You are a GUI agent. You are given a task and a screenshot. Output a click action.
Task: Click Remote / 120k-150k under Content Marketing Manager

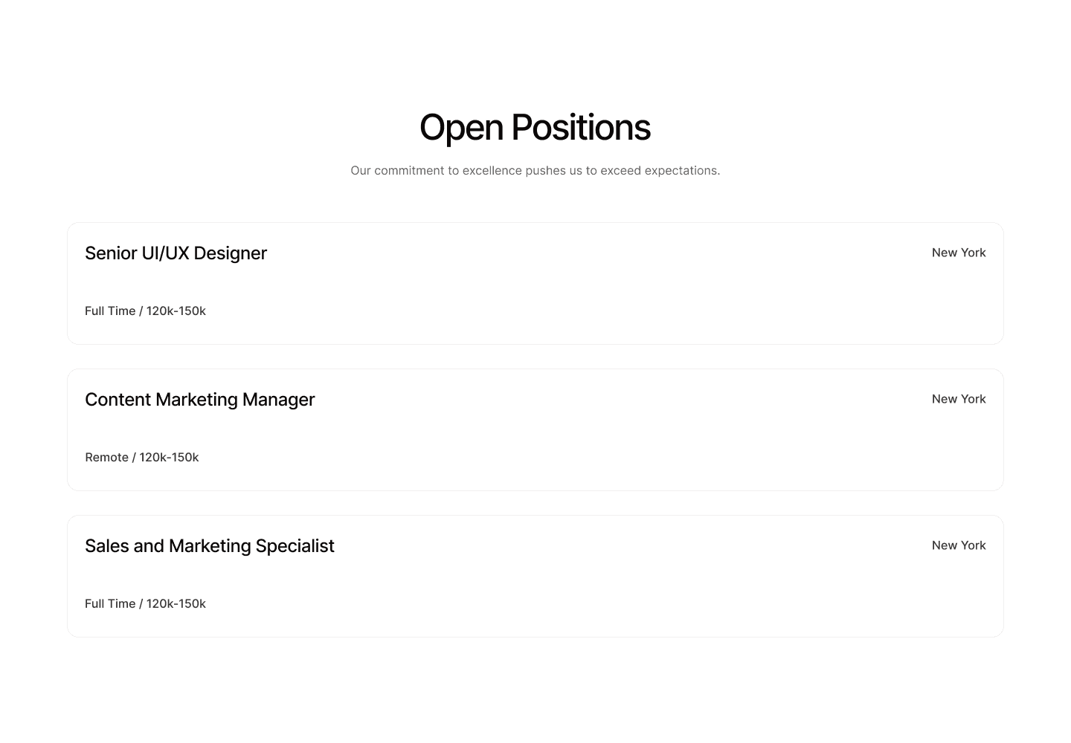pos(142,457)
